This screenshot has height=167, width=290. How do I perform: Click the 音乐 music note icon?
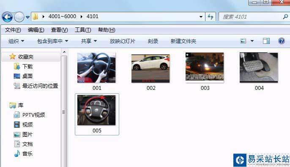click(17, 154)
